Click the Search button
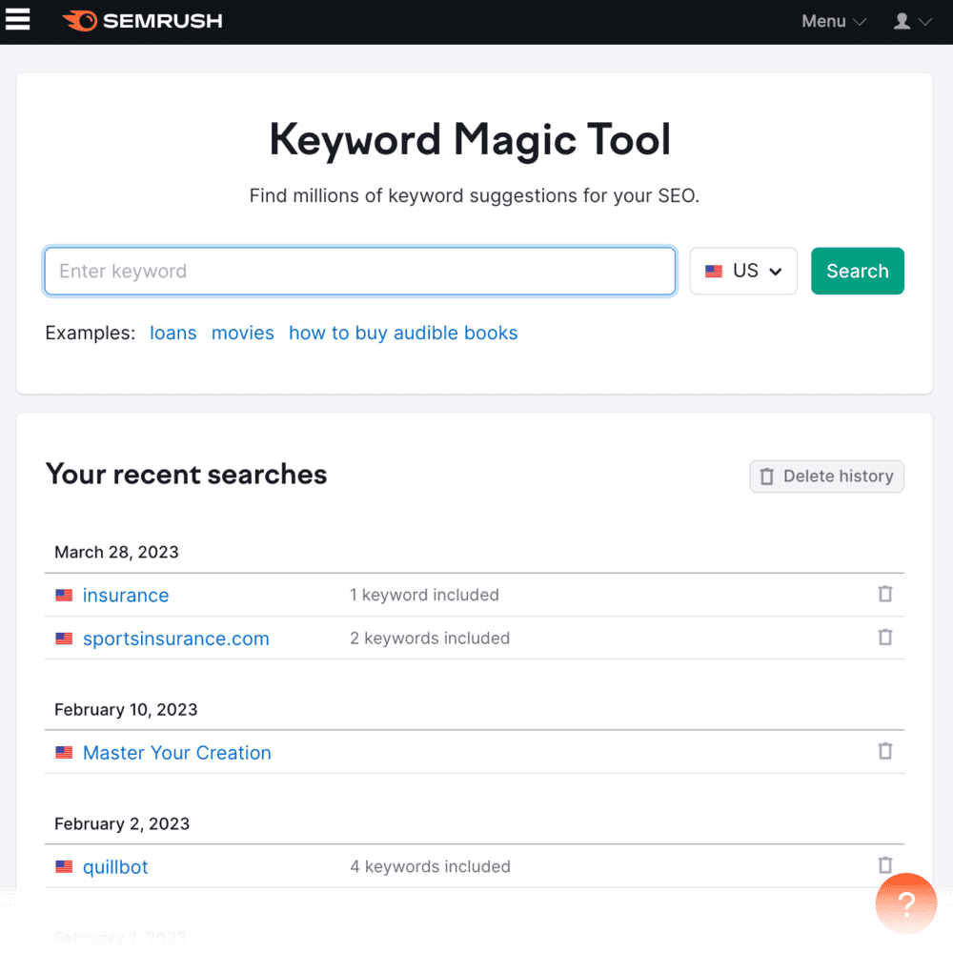Image resolution: width=953 pixels, height=953 pixels. click(x=857, y=271)
